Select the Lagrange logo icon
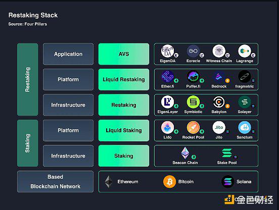 click(x=245, y=51)
